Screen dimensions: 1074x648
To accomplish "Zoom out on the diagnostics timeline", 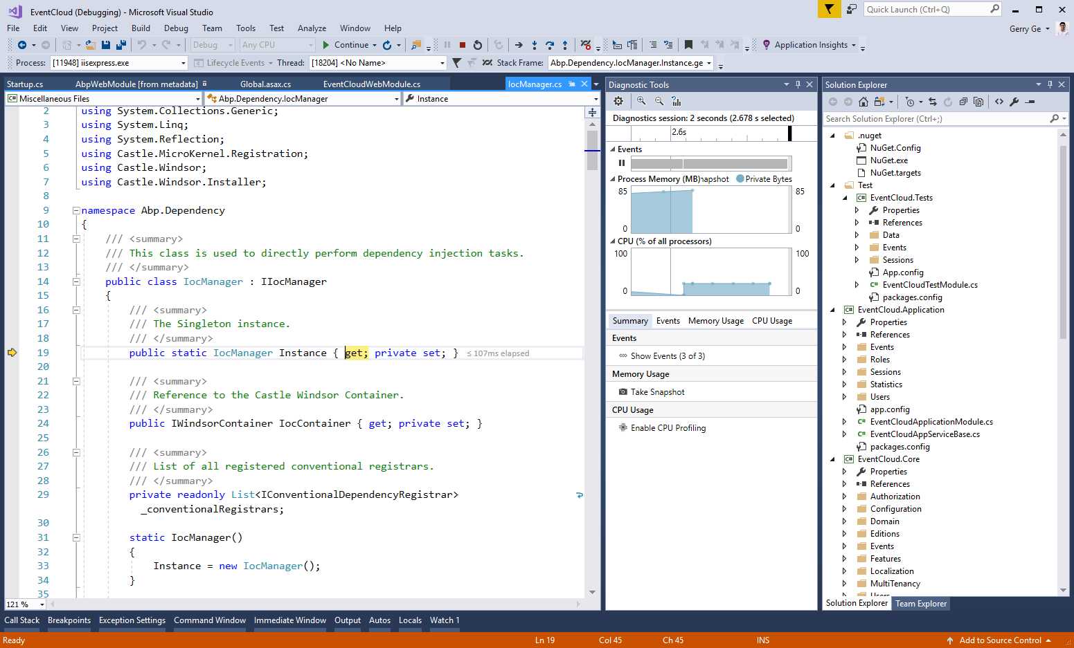I will (659, 101).
